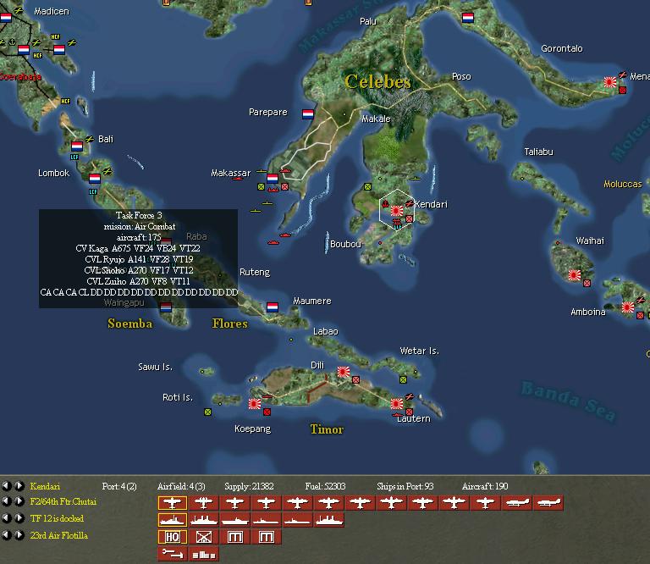Select the last ship icon in the task force row
The width and height of the screenshot is (650, 564).
coord(329,520)
